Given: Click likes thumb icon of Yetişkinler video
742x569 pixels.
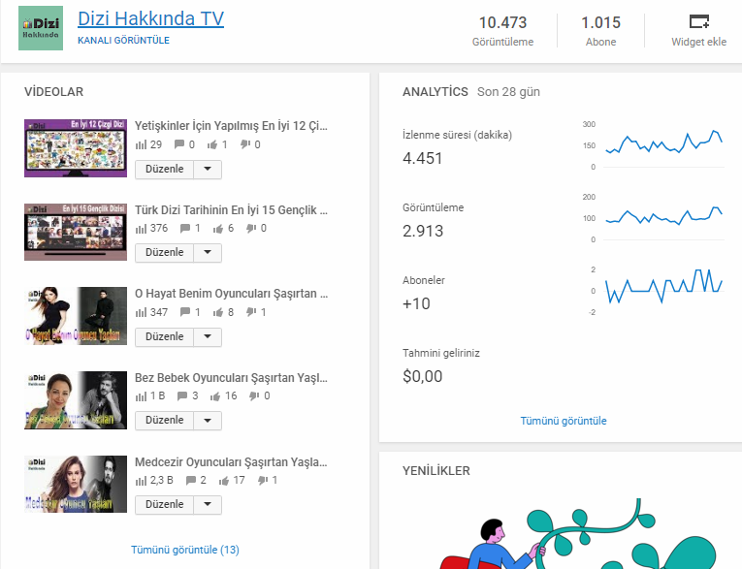Looking at the screenshot, I should pyautogui.click(x=212, y=144).
